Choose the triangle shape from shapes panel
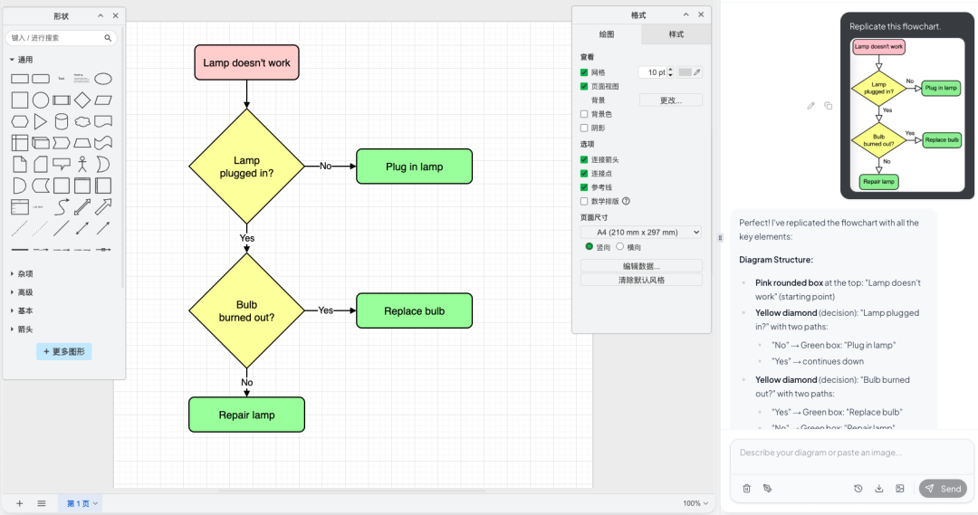Screen dimensions: 978x515 41,121
